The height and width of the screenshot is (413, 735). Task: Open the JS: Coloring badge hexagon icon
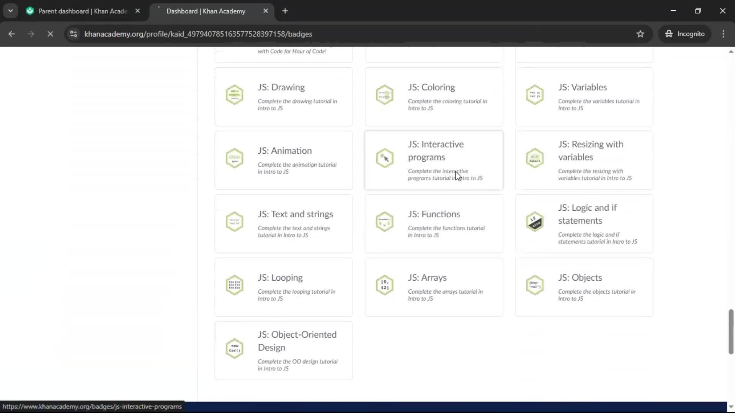tap(384, 94)
